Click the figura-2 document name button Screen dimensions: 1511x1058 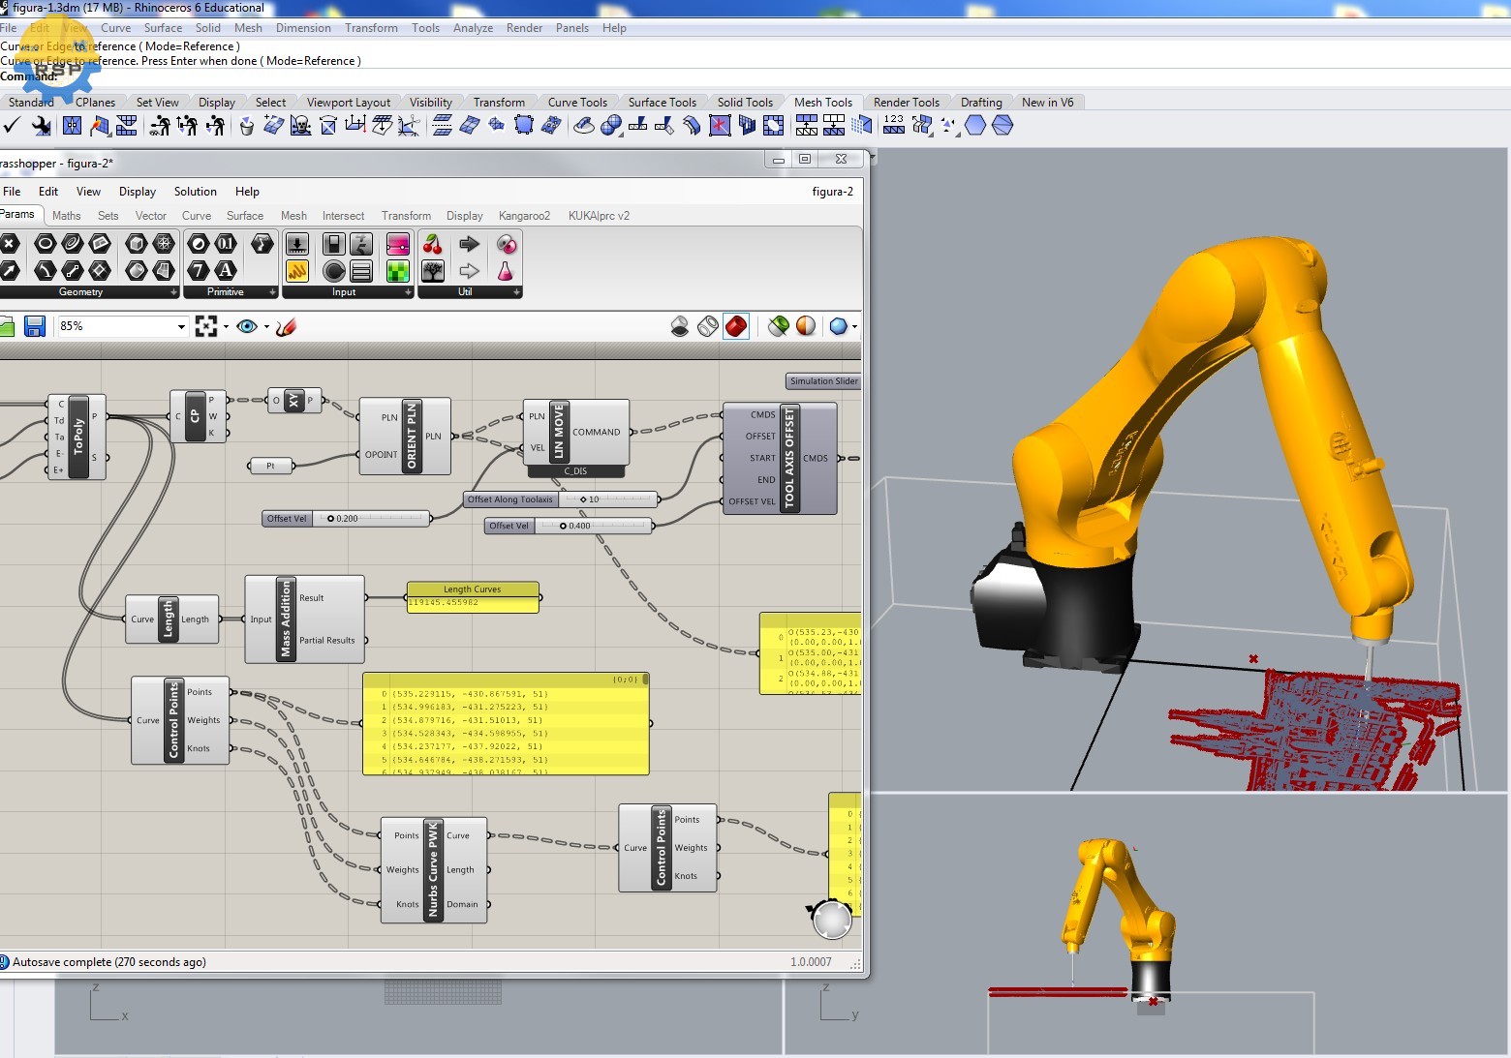(832, 192)
